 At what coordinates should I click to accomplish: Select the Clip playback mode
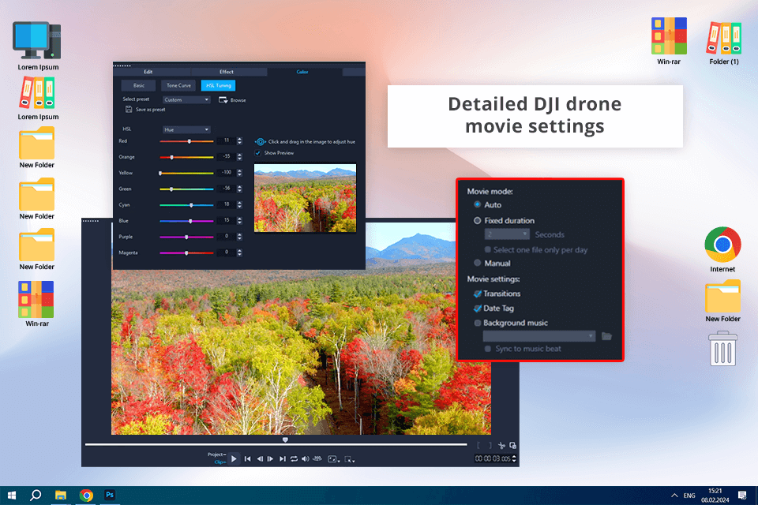(220, 462)
